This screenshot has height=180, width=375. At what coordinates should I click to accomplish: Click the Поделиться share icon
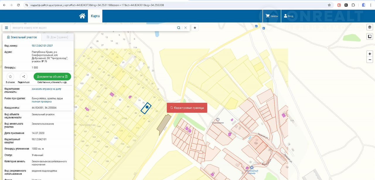click(x=24, y=77)
